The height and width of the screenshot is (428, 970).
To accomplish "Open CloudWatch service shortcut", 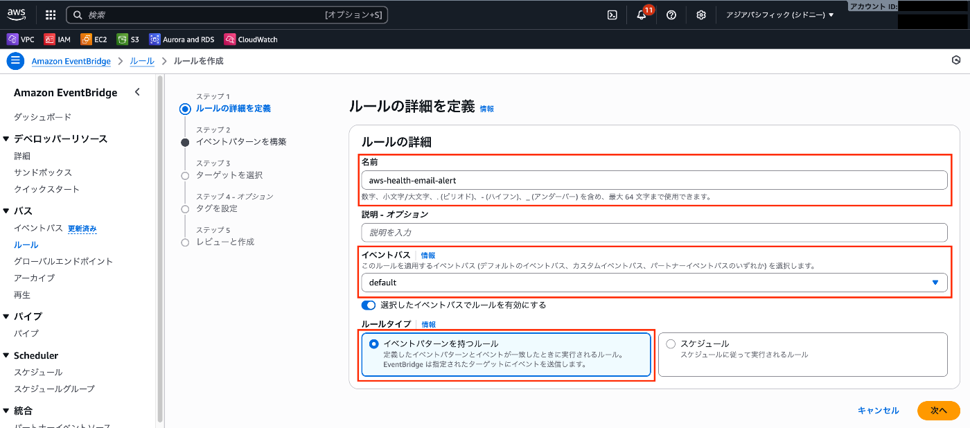I will coord(251,39).
